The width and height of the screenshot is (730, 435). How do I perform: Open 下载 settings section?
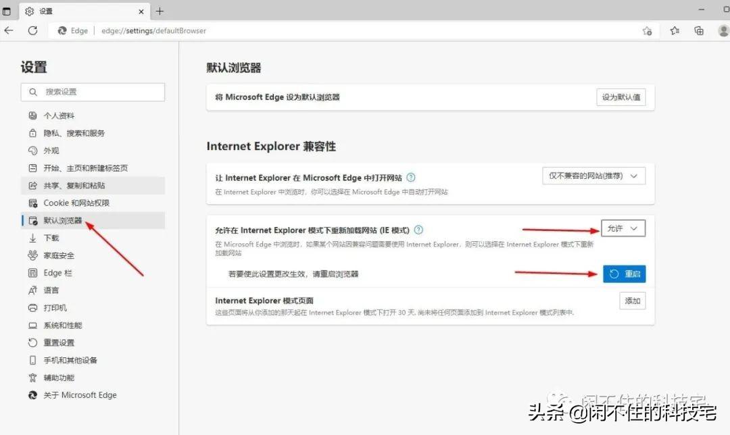coord(93,238)
